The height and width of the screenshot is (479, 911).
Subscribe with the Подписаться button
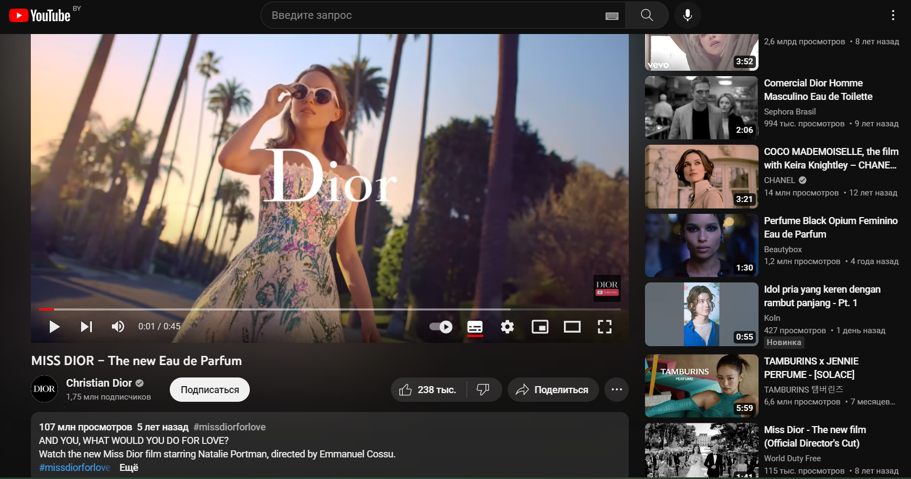(x=210, y=389)
